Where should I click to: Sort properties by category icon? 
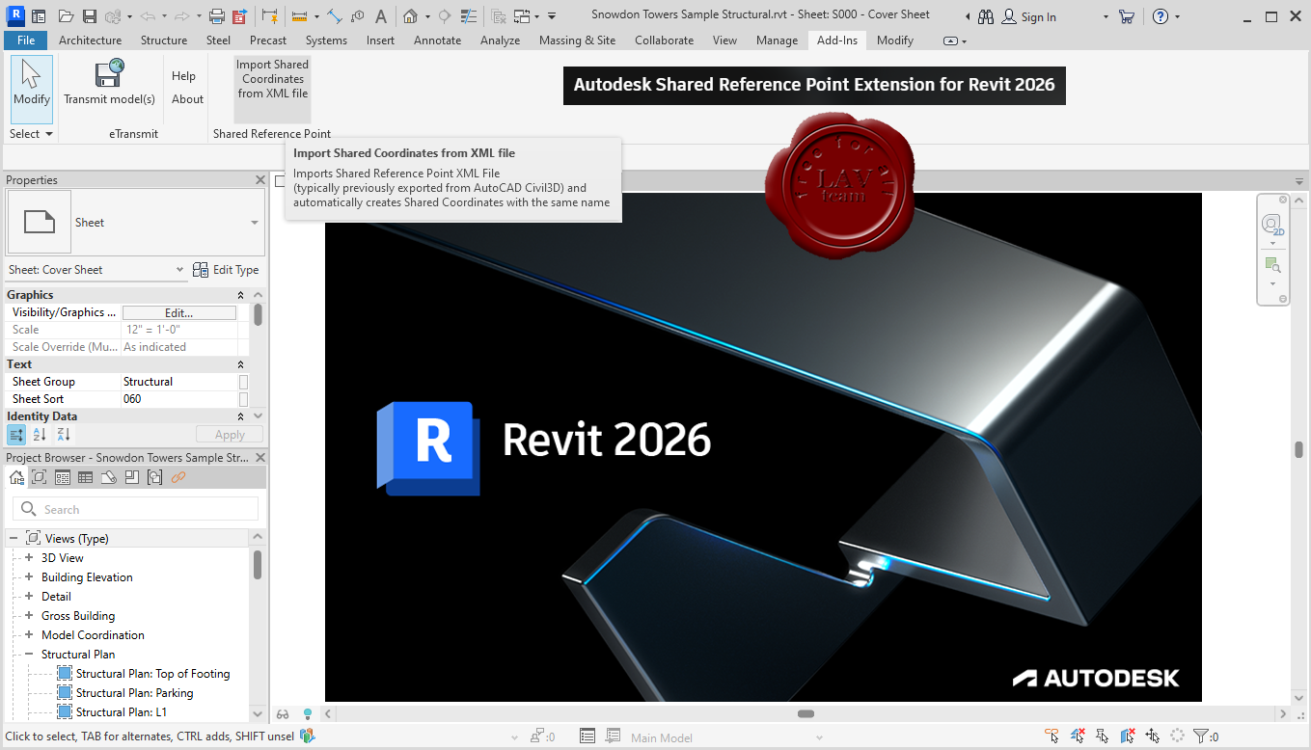pos(16,435)
